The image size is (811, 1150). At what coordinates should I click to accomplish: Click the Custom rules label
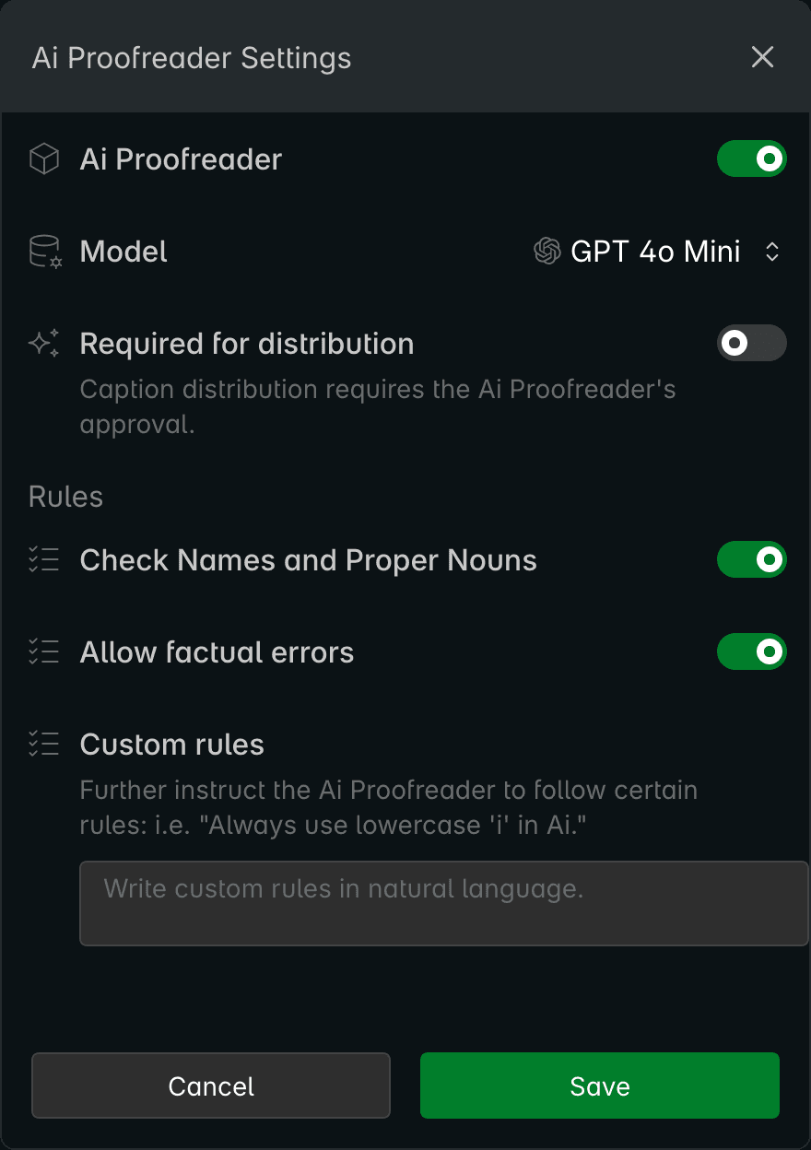172,745
